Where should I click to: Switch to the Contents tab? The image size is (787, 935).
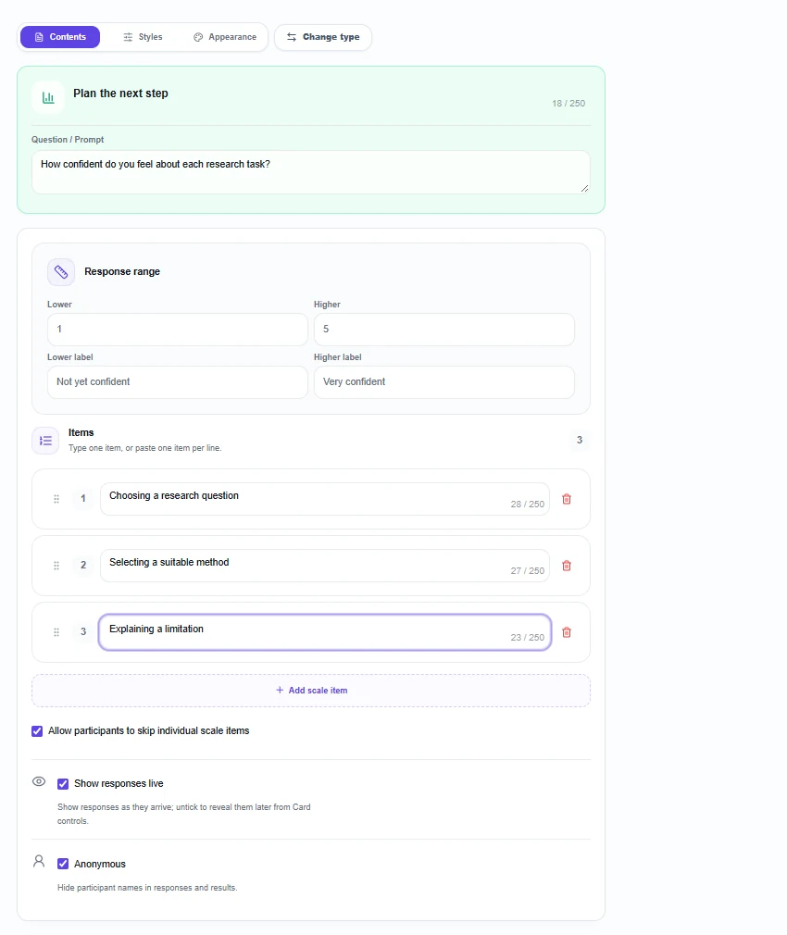(x=60, y=37)
